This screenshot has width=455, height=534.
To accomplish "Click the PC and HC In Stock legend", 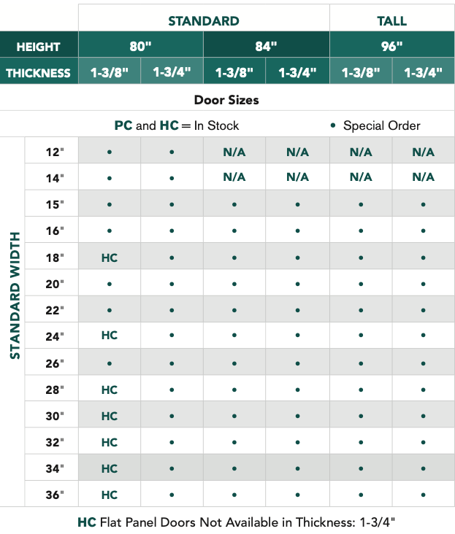I will 177,125.
